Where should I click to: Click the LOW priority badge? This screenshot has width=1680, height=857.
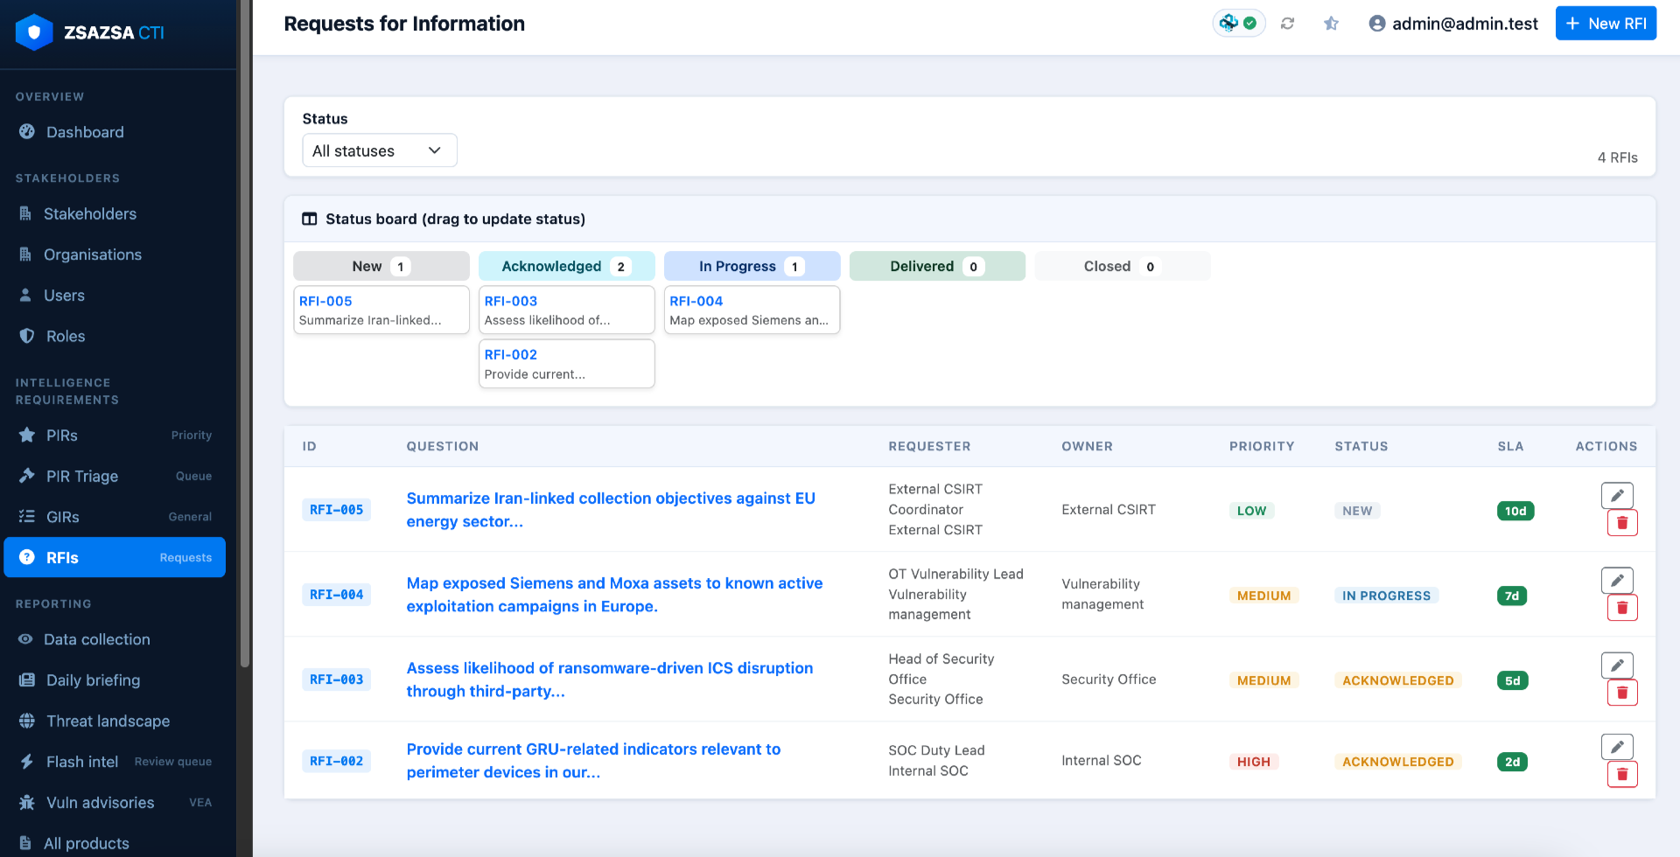pos(1251,511)
